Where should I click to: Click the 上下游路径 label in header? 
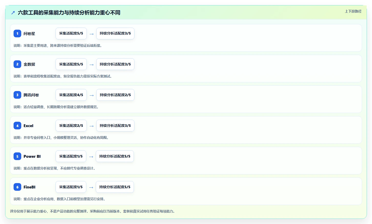[x=353, y=11]
